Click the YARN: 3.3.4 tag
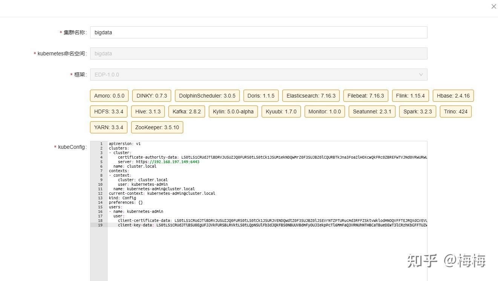This screenshot has width=498, height=281. (x=109, y=127)
